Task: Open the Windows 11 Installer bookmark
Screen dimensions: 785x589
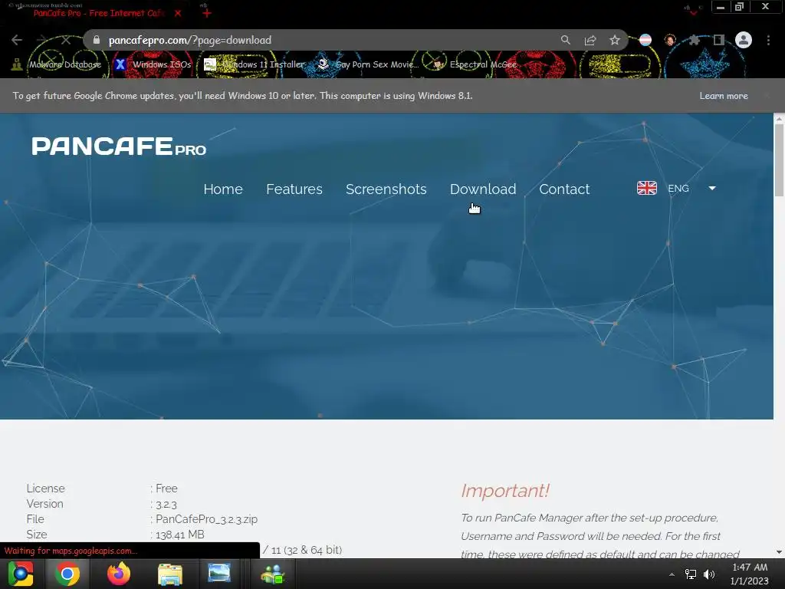Action: point(255,64)
